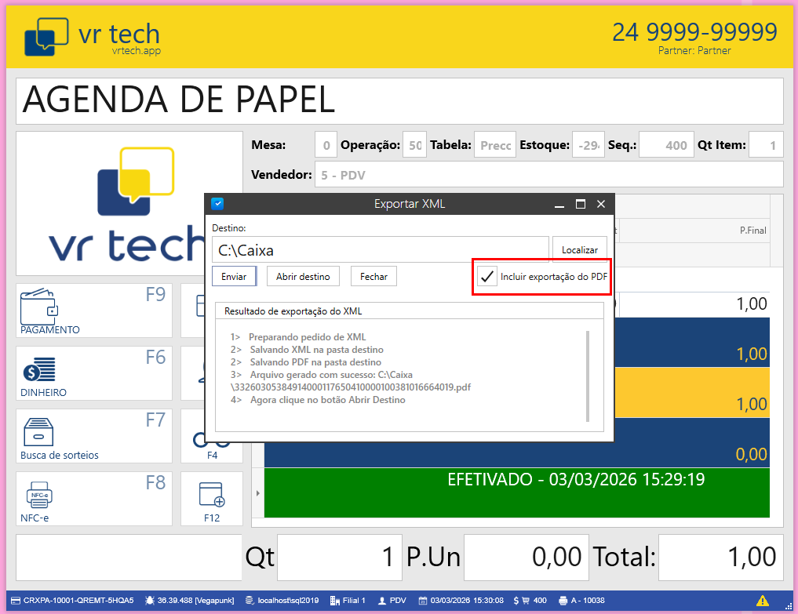798x614 pixels.
Task: Select the NFC-e printer icon (F8)
Action: [38, 494]
